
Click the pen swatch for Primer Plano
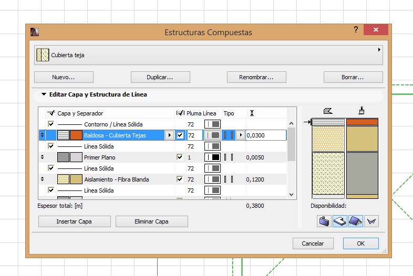point(213,157)
